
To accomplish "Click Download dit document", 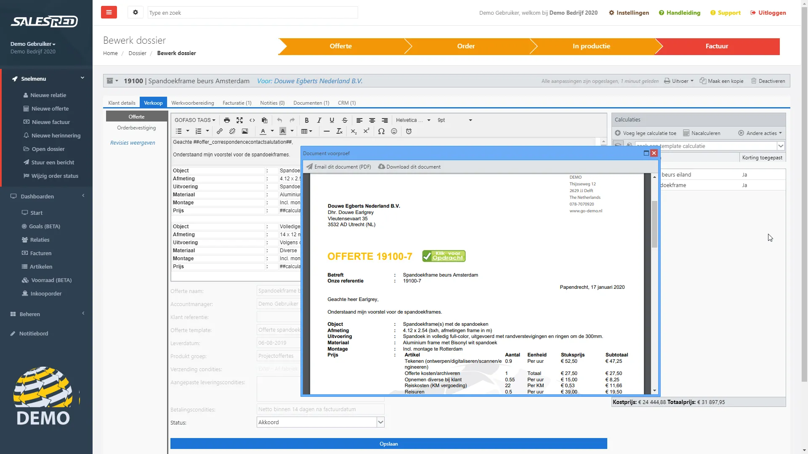I will (409, 167).
